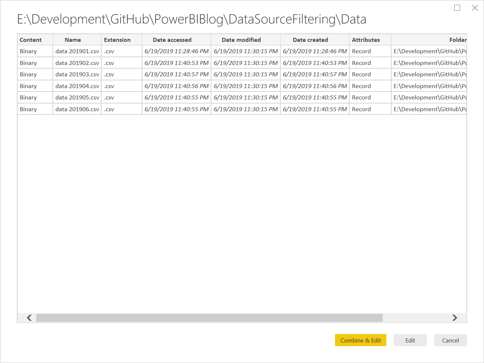The height and width of the screenshot is (363, 484).
Task: Cancel the file combine dialog
Action: coord(450,340)
